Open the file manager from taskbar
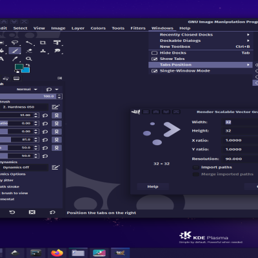This screenshot has width=258, height=258. pyautogui.click(x=78, y=253)
